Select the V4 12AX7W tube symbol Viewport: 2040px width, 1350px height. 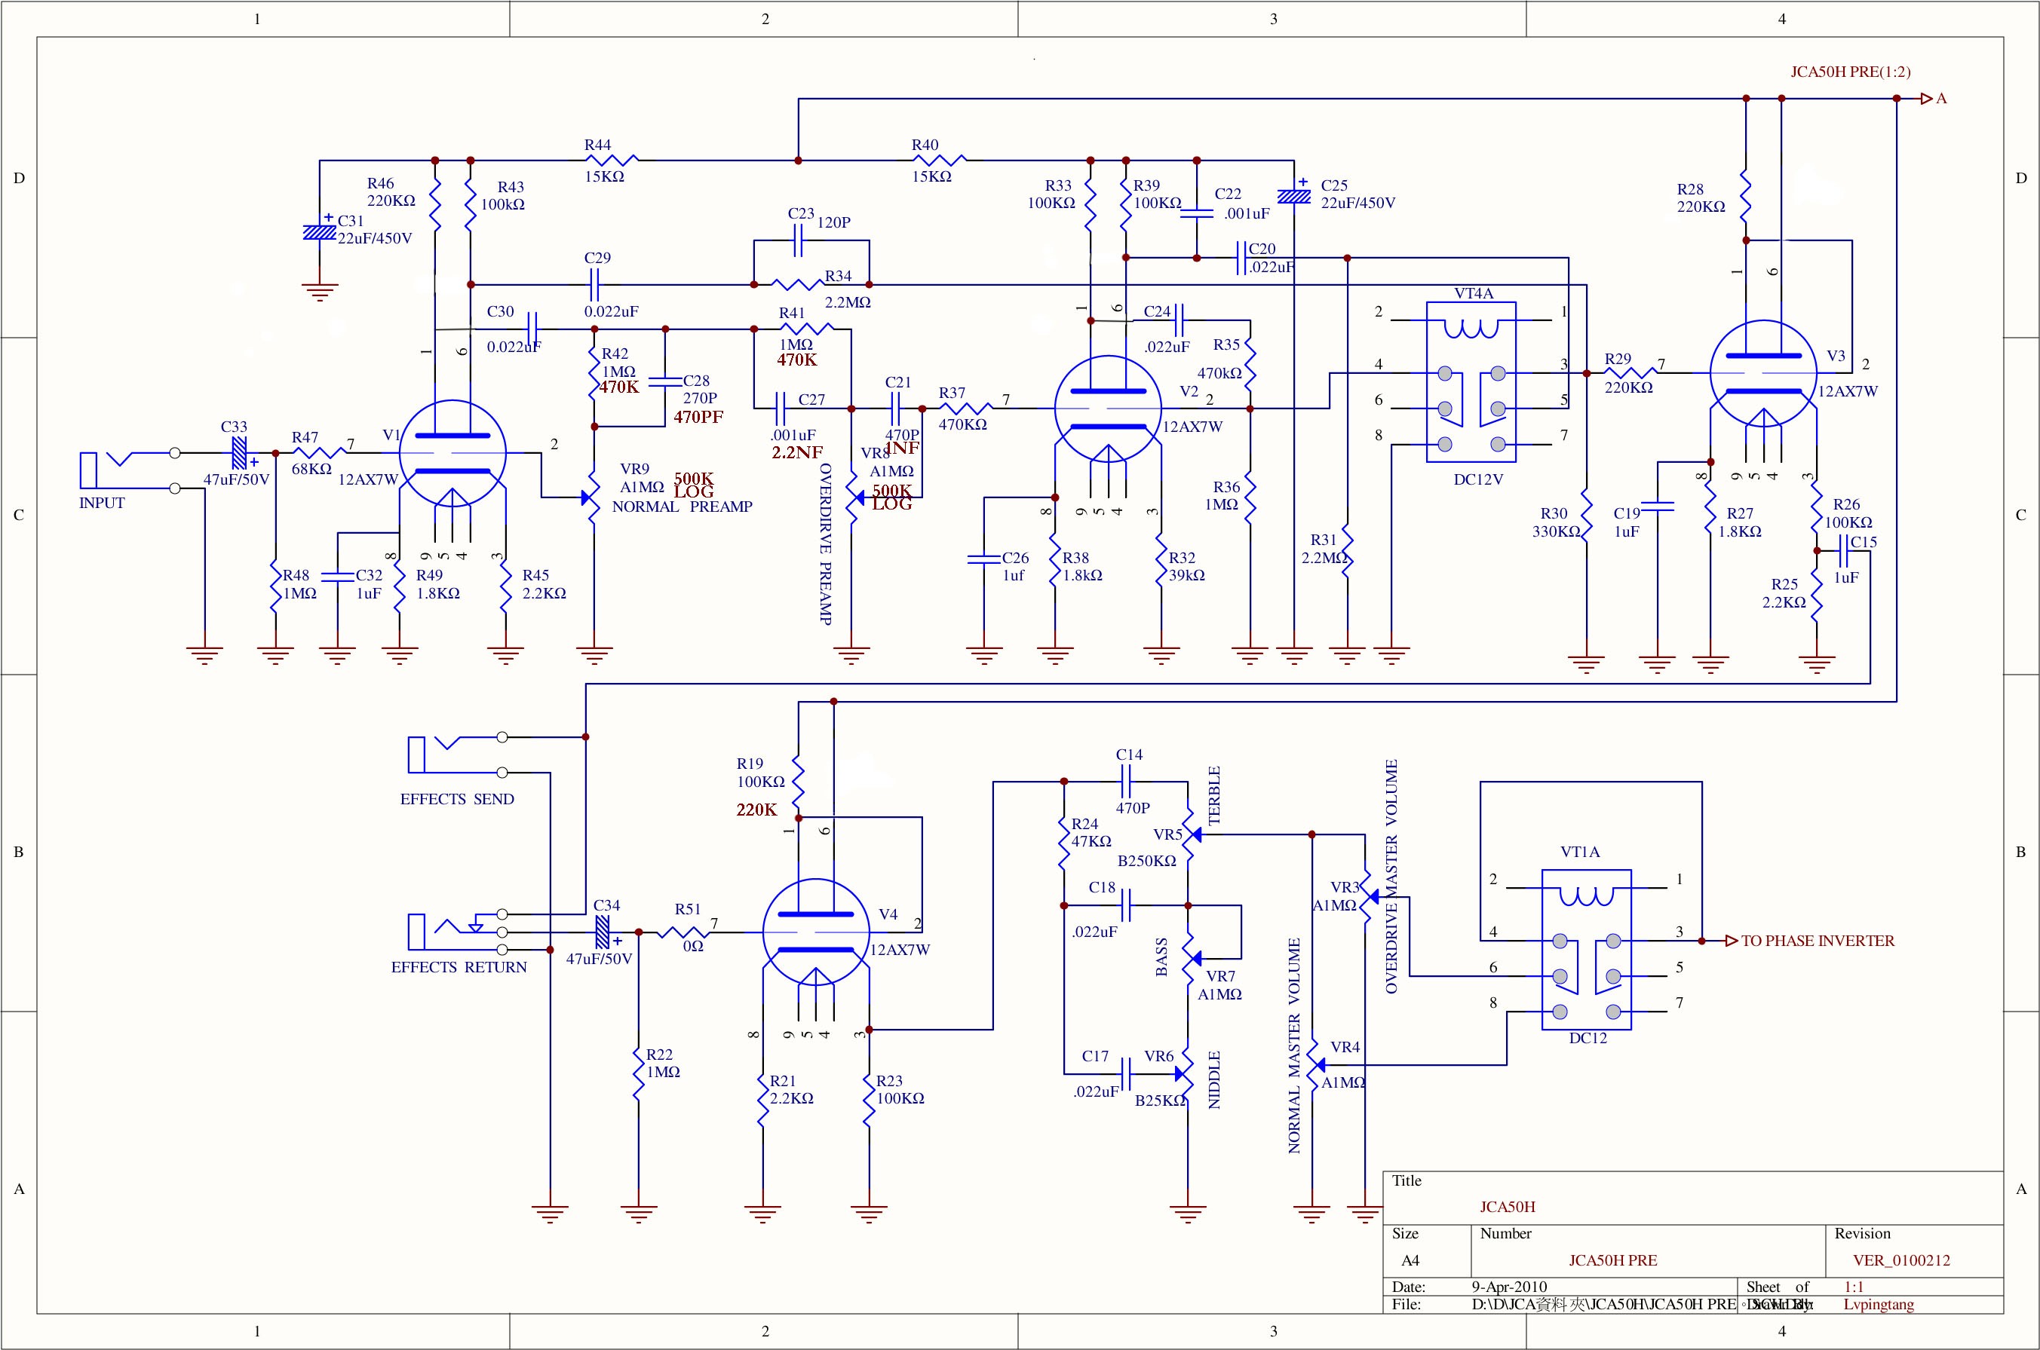[x=816, y=932]
